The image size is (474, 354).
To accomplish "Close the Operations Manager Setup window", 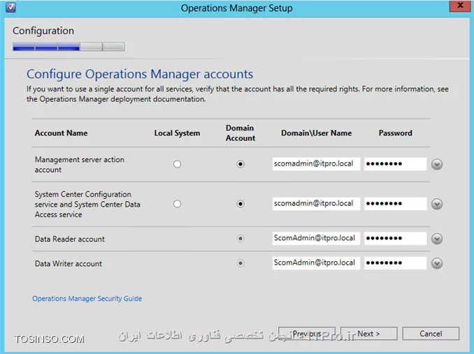I will pos(460,6).
